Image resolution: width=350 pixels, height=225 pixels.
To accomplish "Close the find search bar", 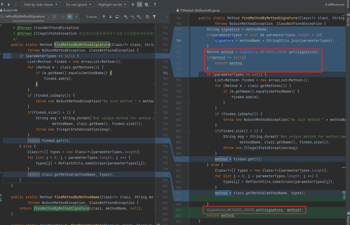I will coord(167,17).
